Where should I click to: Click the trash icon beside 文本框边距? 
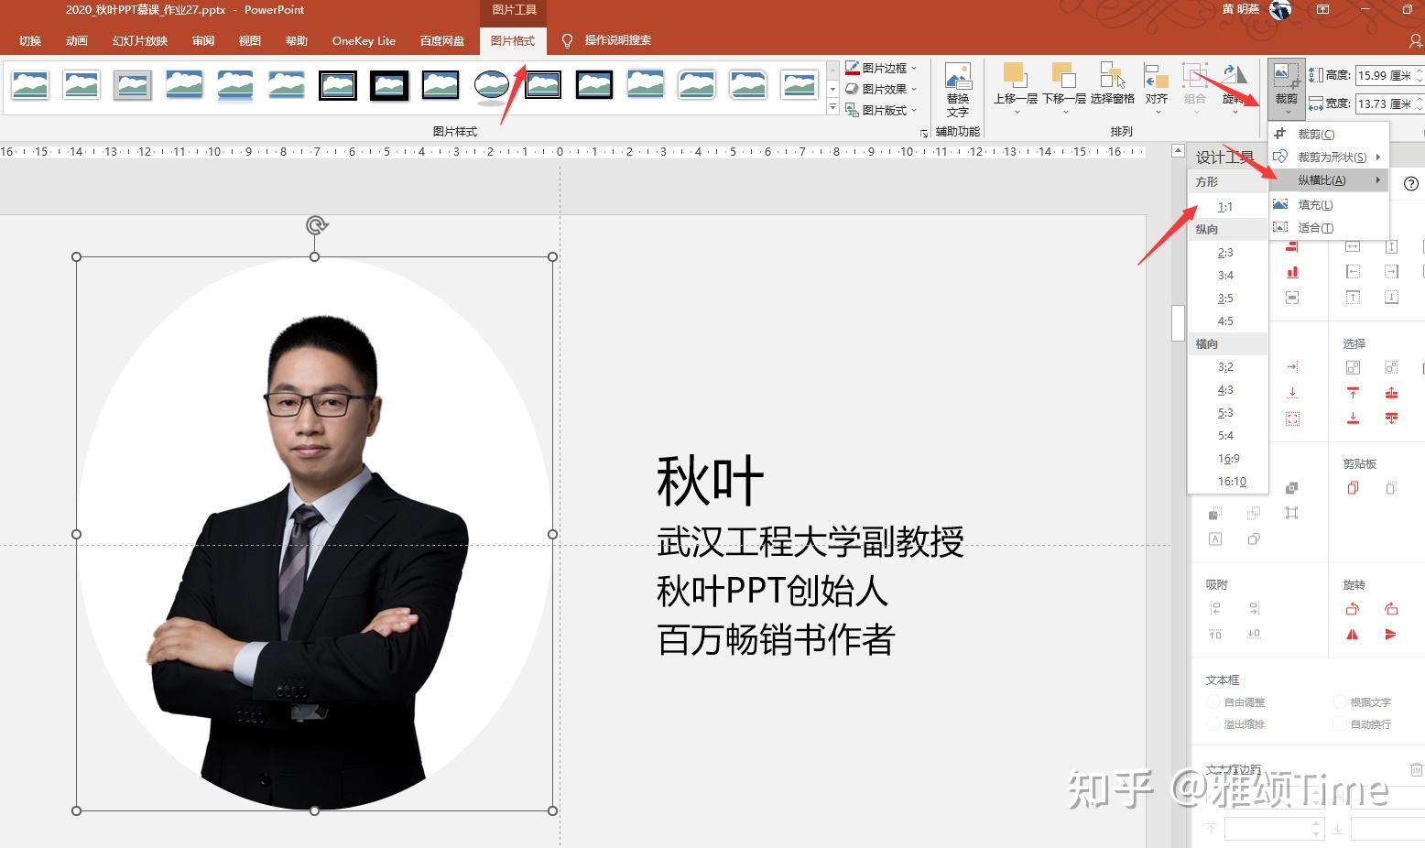pyautogui.click(x=1417, y=769)
